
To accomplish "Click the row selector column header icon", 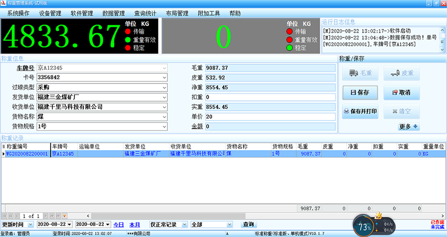I will tap(3, 147).
